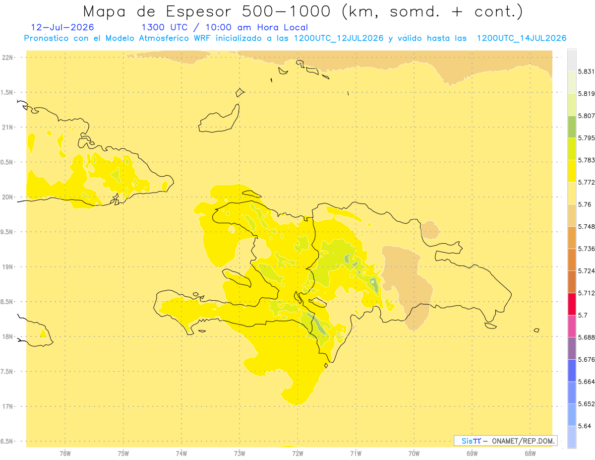Click the 73W longitude label
The height and width of the screenshot is (460, 595).
(239, 454)
